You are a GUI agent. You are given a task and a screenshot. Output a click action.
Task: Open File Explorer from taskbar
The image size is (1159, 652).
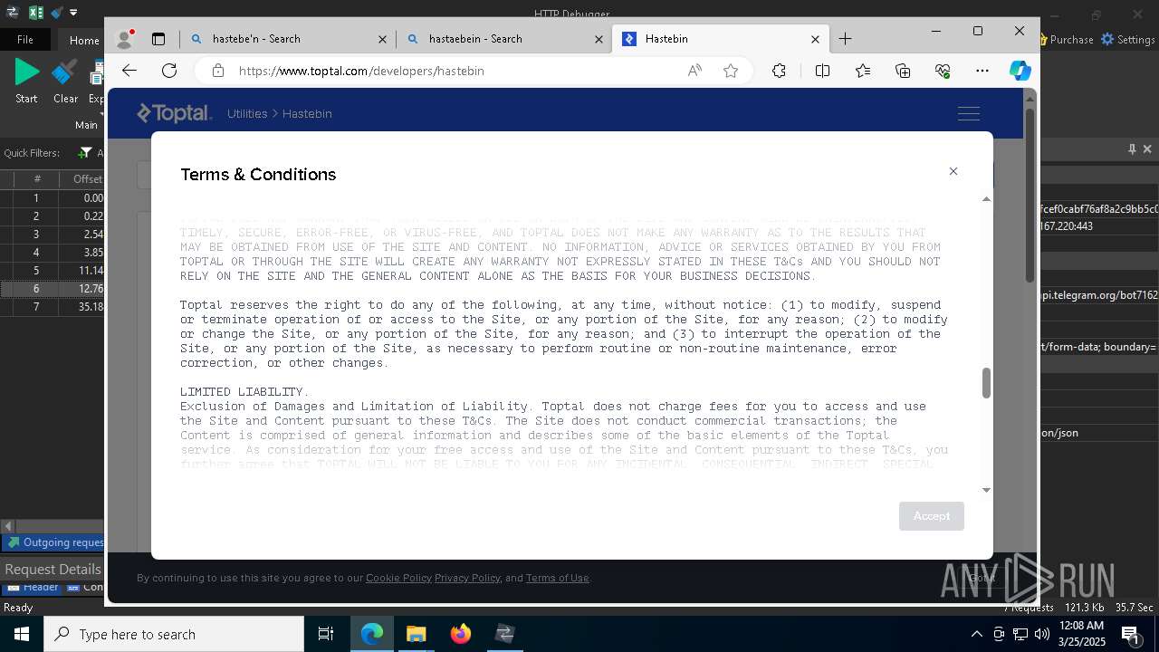(416, 634)
